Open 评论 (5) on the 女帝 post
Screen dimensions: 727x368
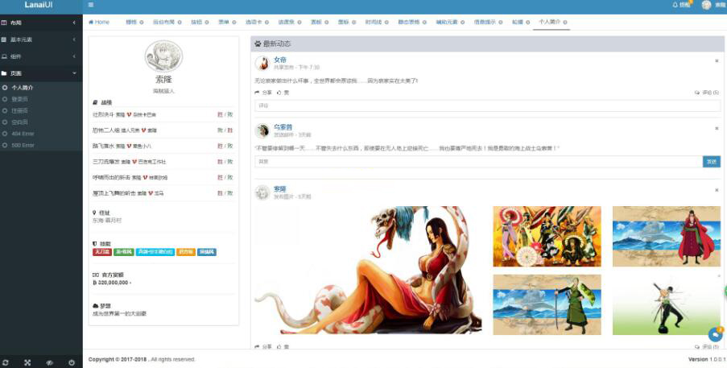[x=707, y=93]
